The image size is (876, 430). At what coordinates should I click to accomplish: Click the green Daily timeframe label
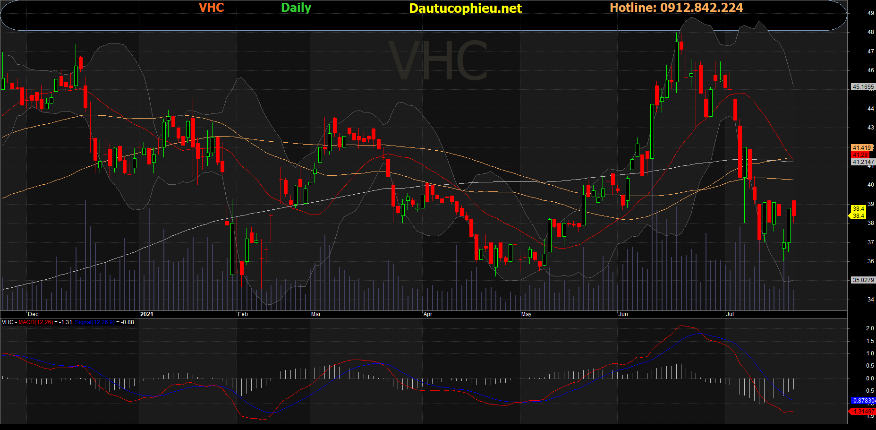coord(296,8)
